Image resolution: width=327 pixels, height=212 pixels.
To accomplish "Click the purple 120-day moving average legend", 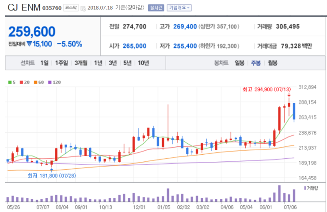I will [x=54, y=82].
